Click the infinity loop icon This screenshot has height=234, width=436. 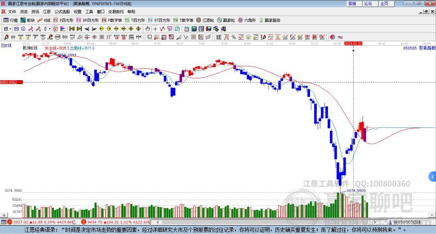340,37
